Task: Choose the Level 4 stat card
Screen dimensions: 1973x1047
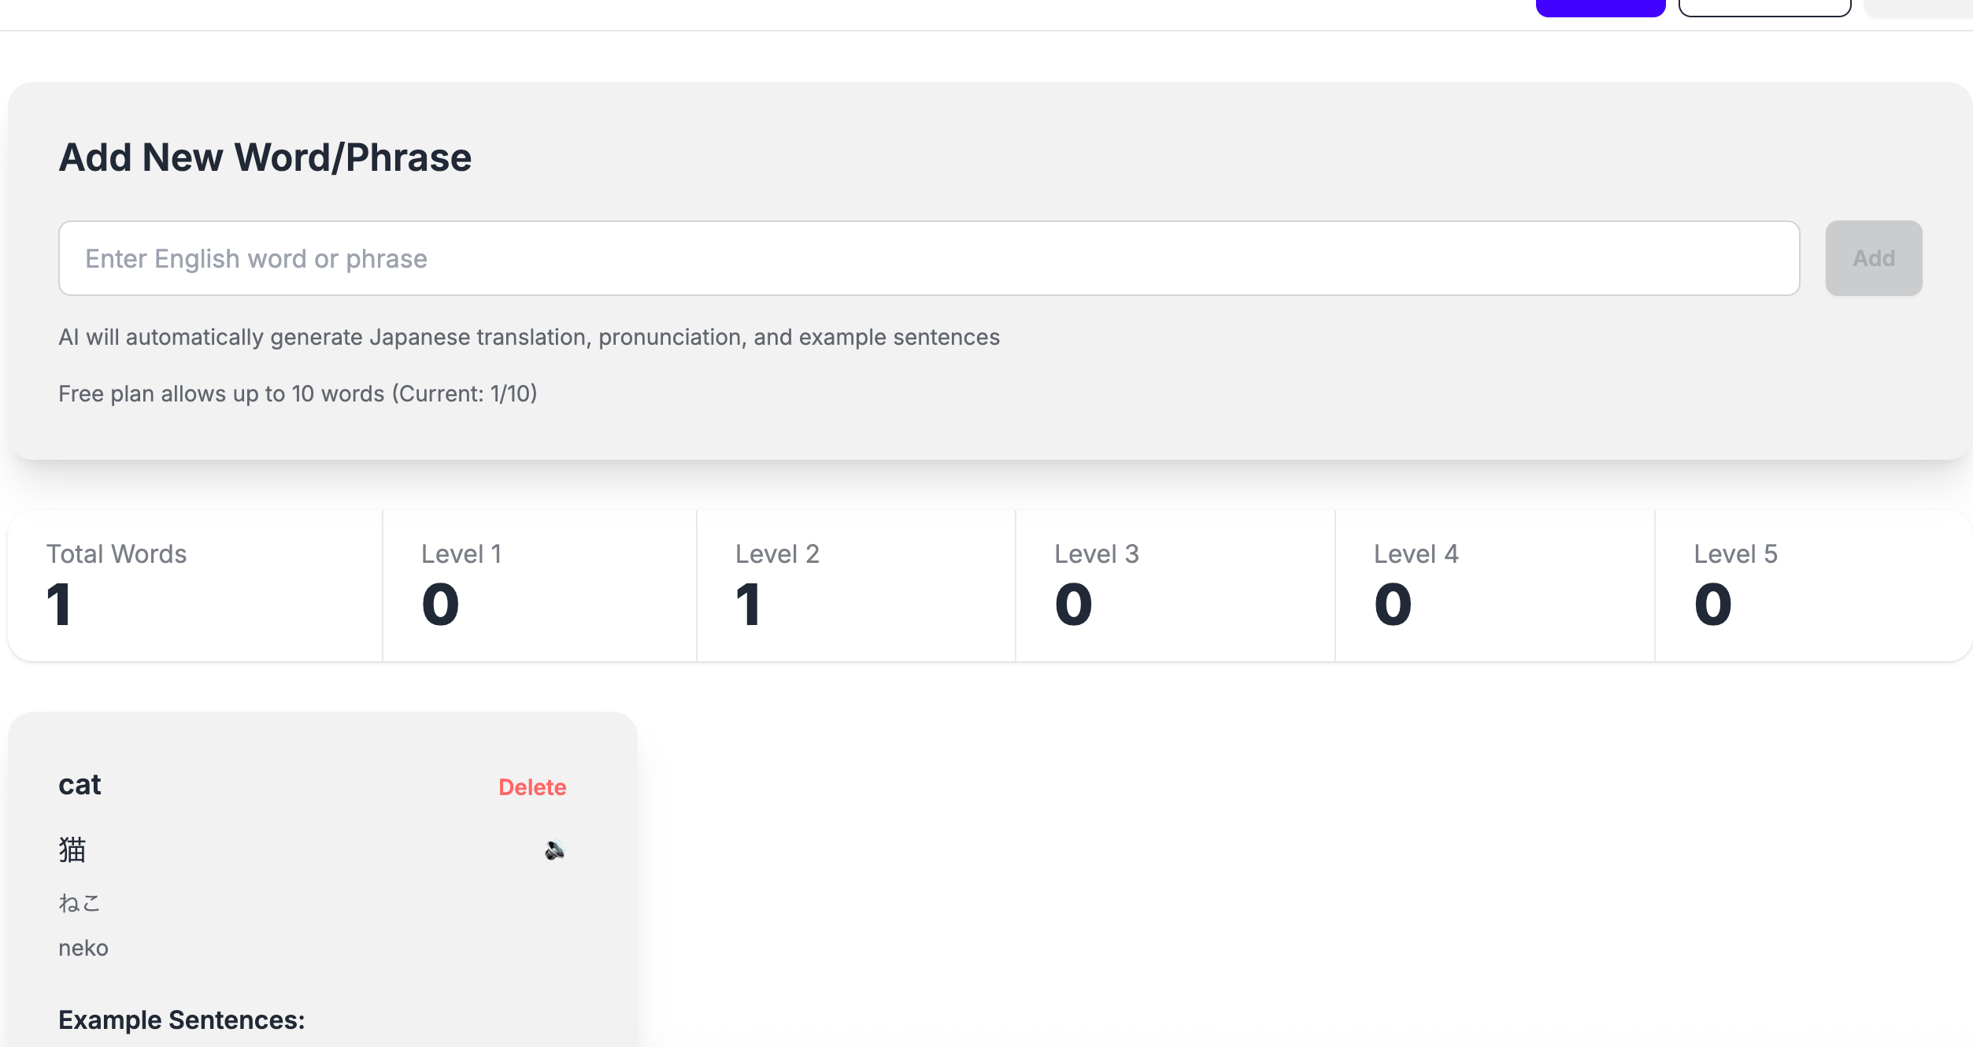Action: pyautogui.click(x=1494, y=586)
